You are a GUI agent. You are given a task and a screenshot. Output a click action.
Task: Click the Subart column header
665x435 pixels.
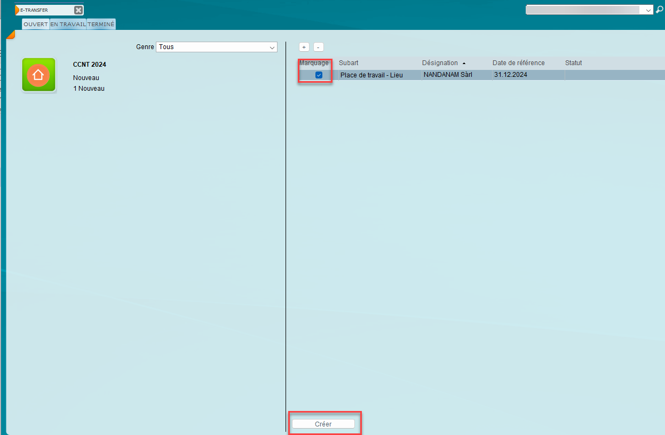coord(349,63)
